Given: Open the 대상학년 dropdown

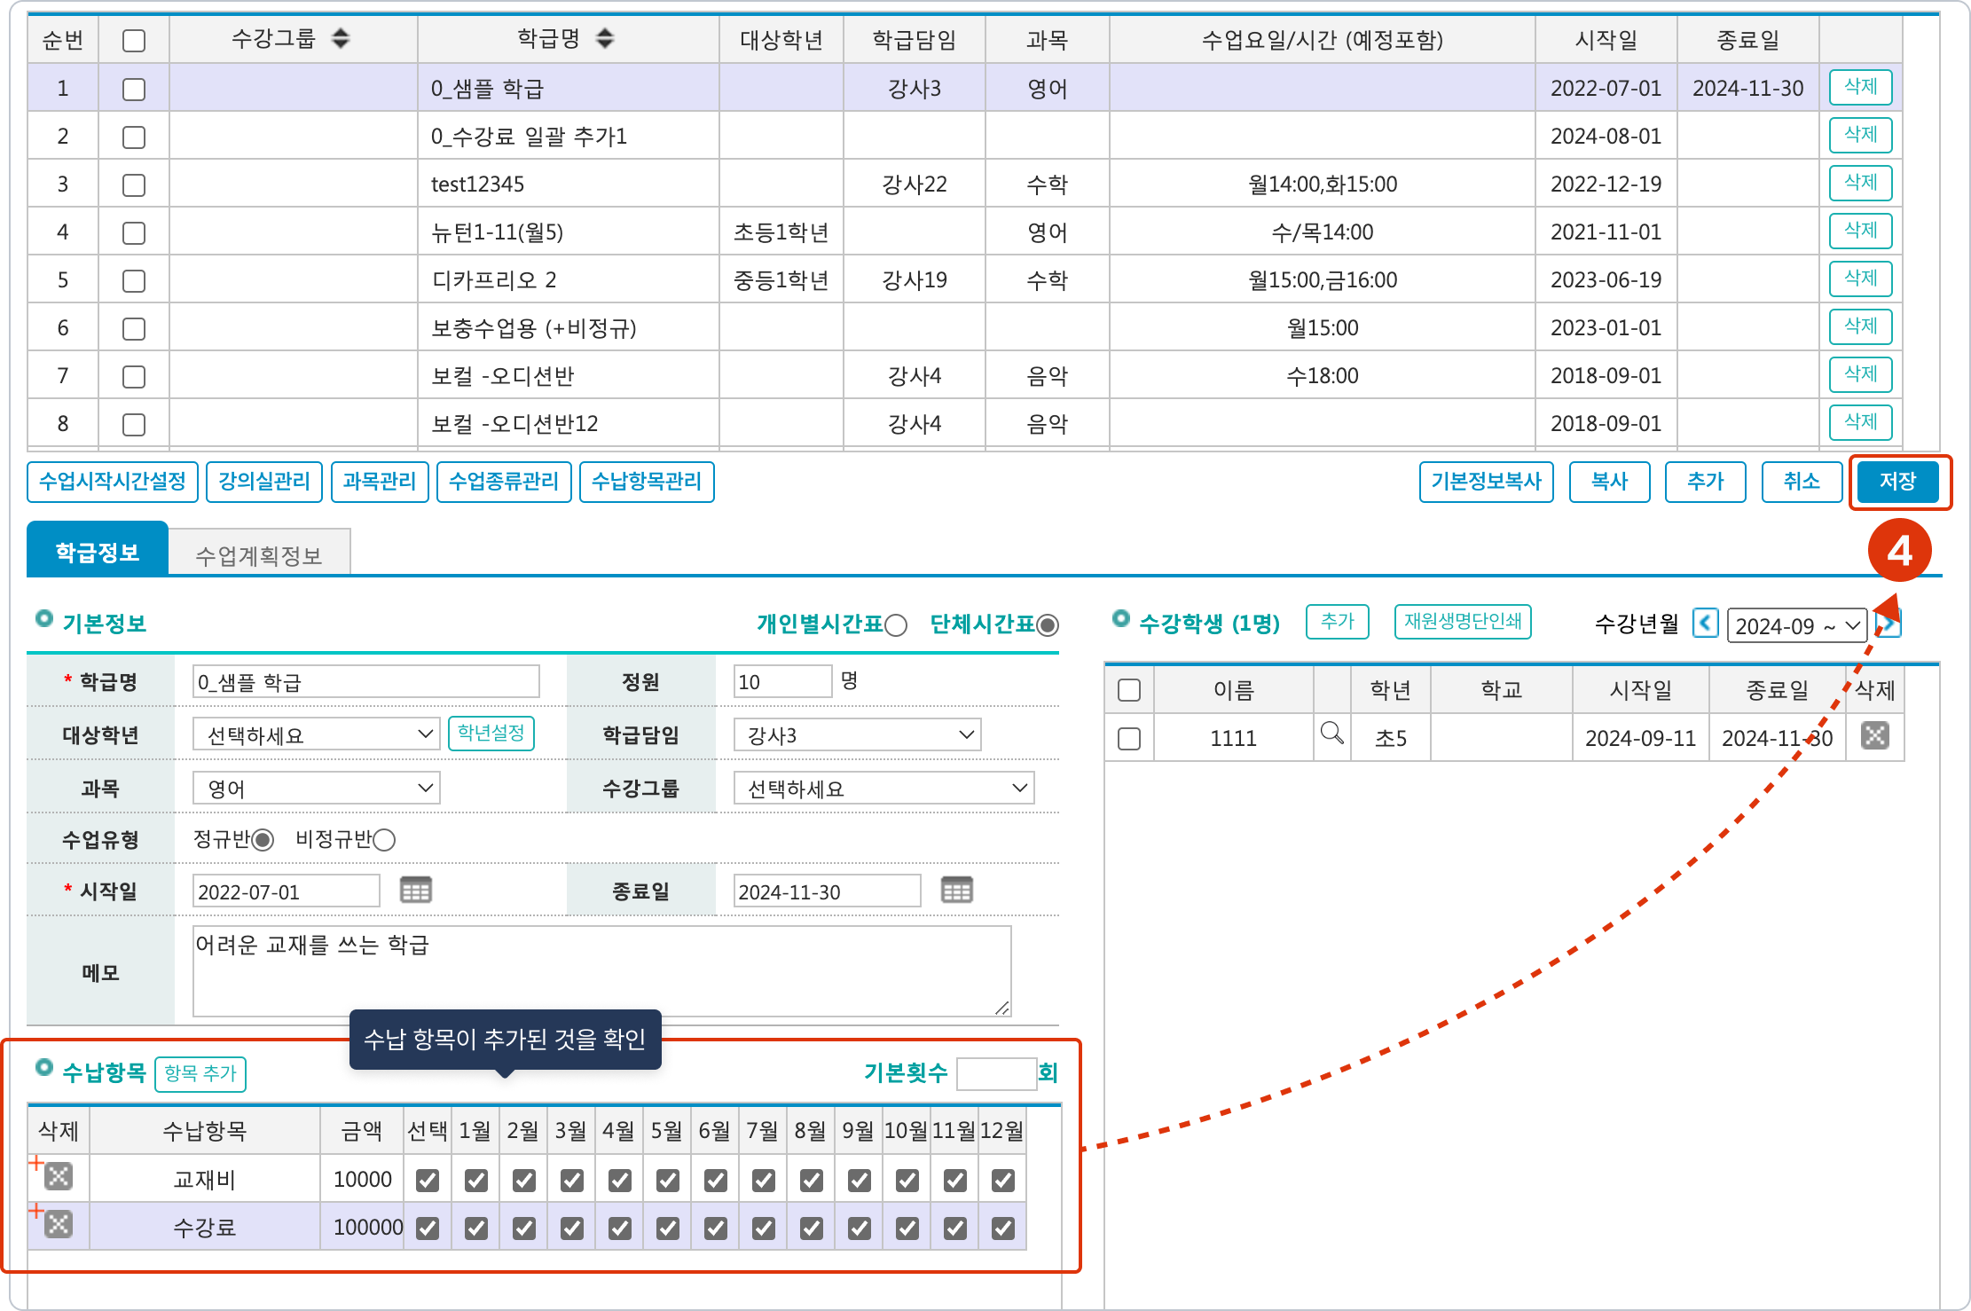Looking at the screenshot, I should click(x=316, y=734).
